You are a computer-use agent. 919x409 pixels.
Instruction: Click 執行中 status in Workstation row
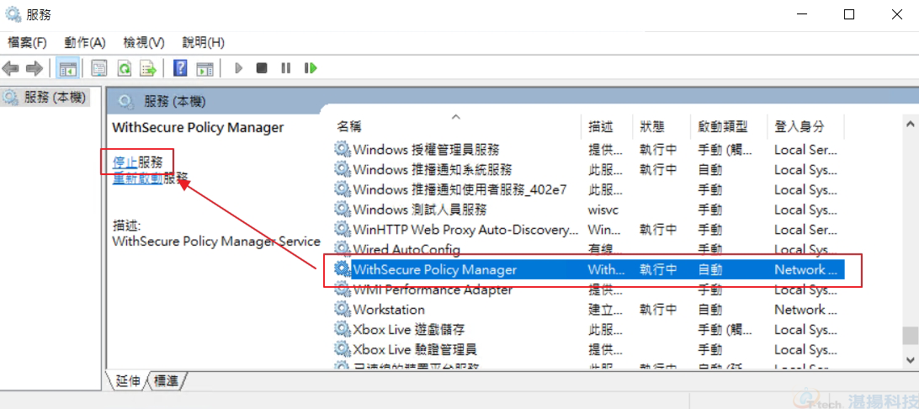coord(658,310)
